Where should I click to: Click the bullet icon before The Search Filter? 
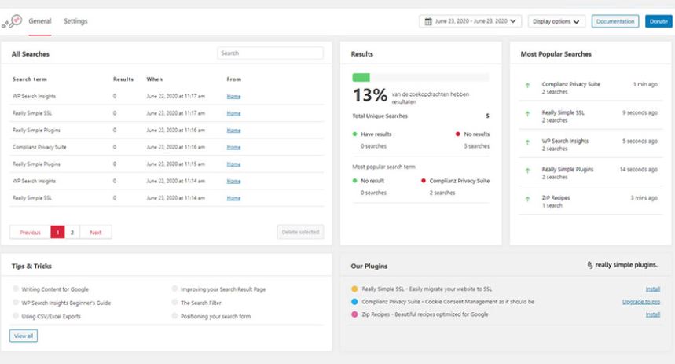coord(174,303)
